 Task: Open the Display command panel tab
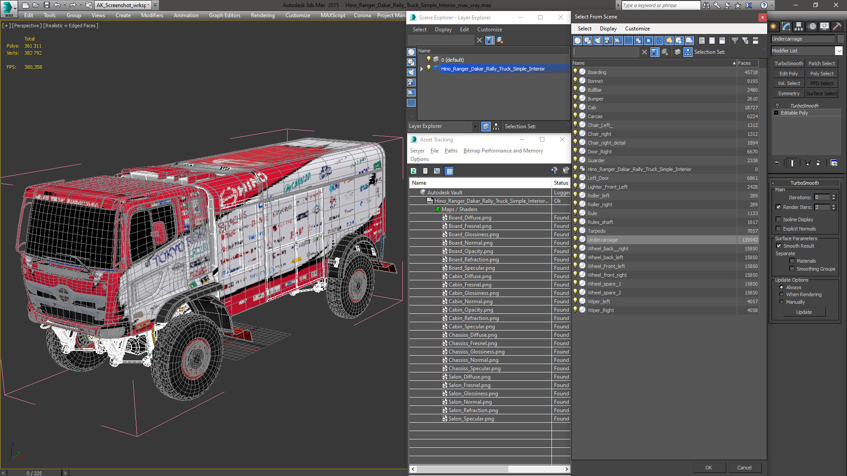tap(825, 26)
